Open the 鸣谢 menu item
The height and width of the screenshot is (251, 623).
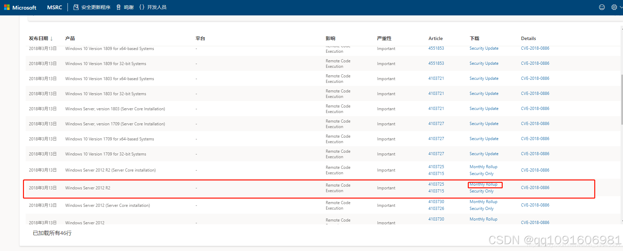(x=129, y=7)
